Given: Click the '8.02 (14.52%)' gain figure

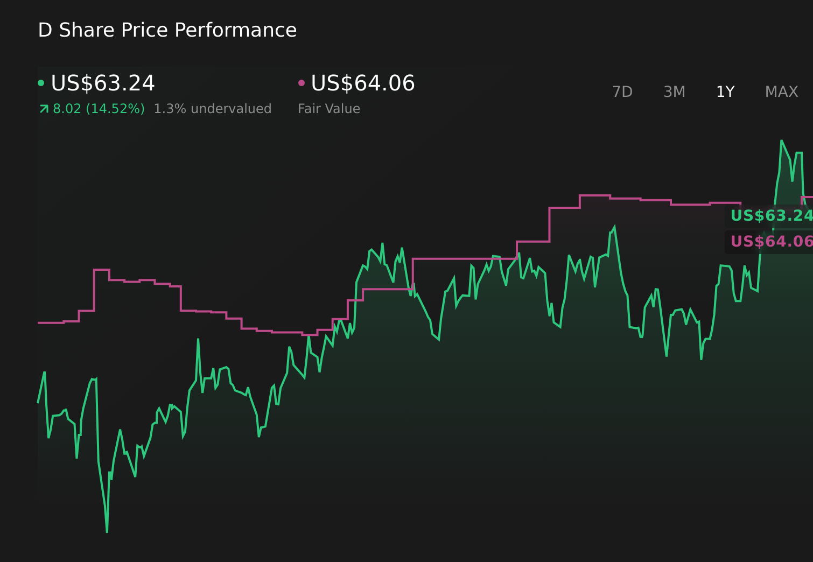Looking at the screenshot, I should coord(98,109).
